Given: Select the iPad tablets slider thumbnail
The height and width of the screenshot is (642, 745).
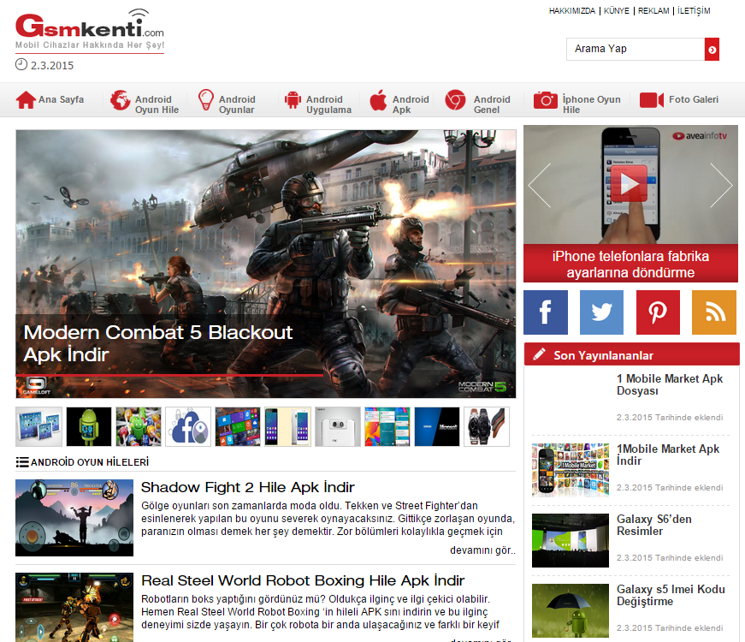Looking at the screenshot, I should (x=39, y=426).
